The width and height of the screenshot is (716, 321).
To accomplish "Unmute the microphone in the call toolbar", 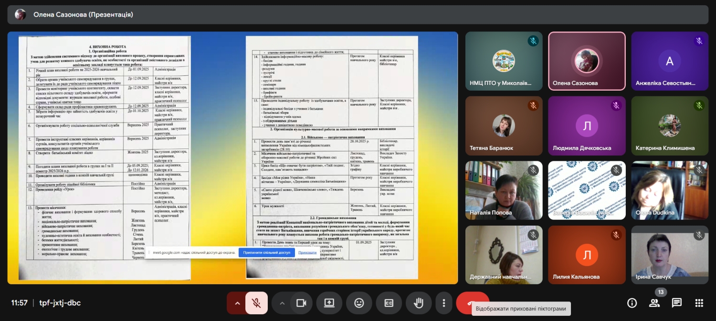I will 256,303.
